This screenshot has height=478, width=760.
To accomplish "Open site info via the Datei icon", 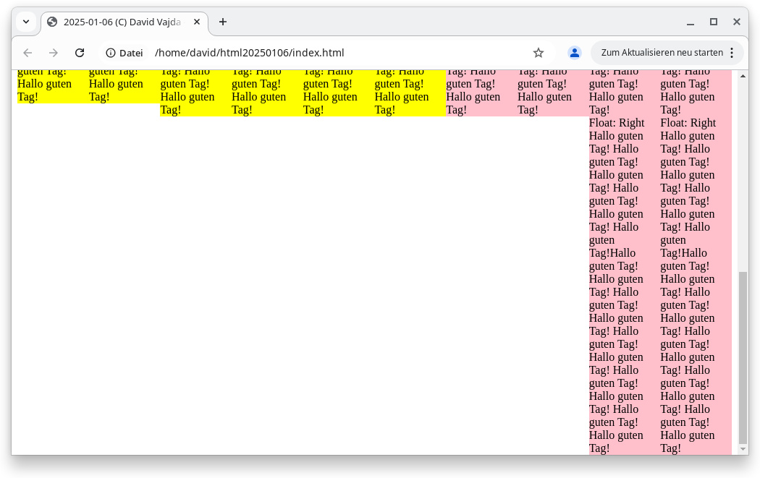I will [124, 53].
